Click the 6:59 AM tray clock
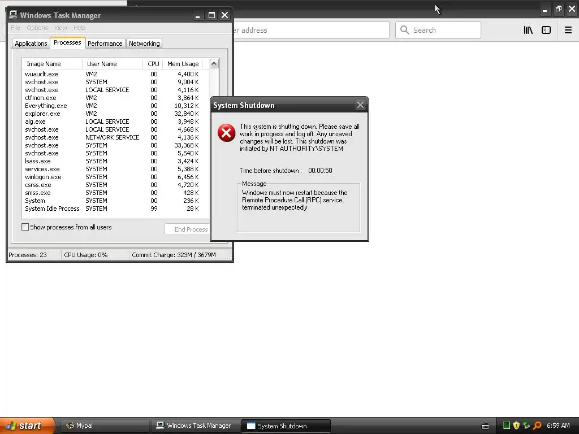This screenshot has width=579, height=434. coord(558,426)
